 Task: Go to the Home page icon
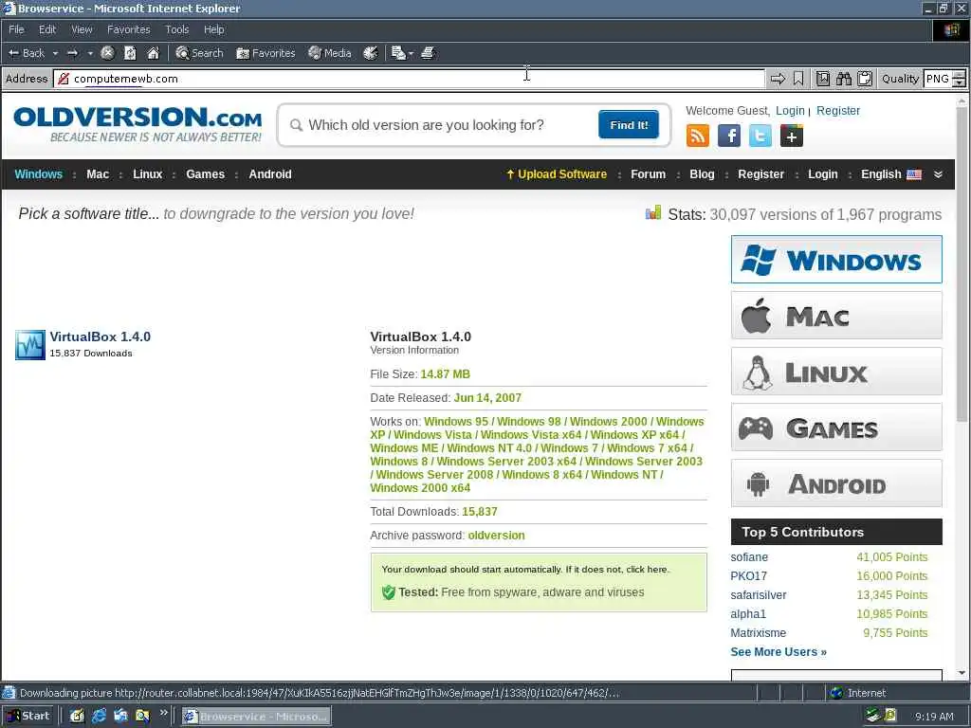click(153, 53)
